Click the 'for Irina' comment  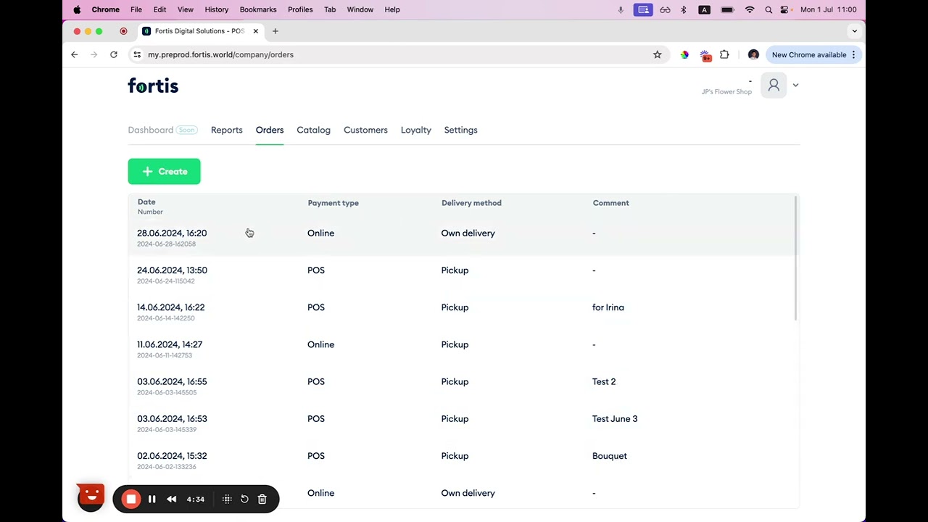click(x=608, y=307)
